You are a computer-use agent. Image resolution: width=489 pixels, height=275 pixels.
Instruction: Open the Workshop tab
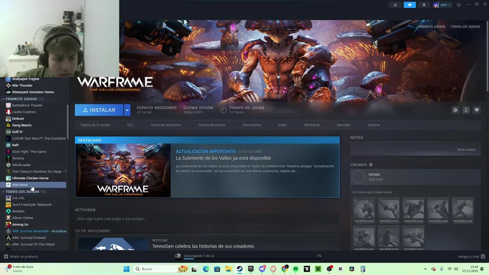[x=312, y=125]
